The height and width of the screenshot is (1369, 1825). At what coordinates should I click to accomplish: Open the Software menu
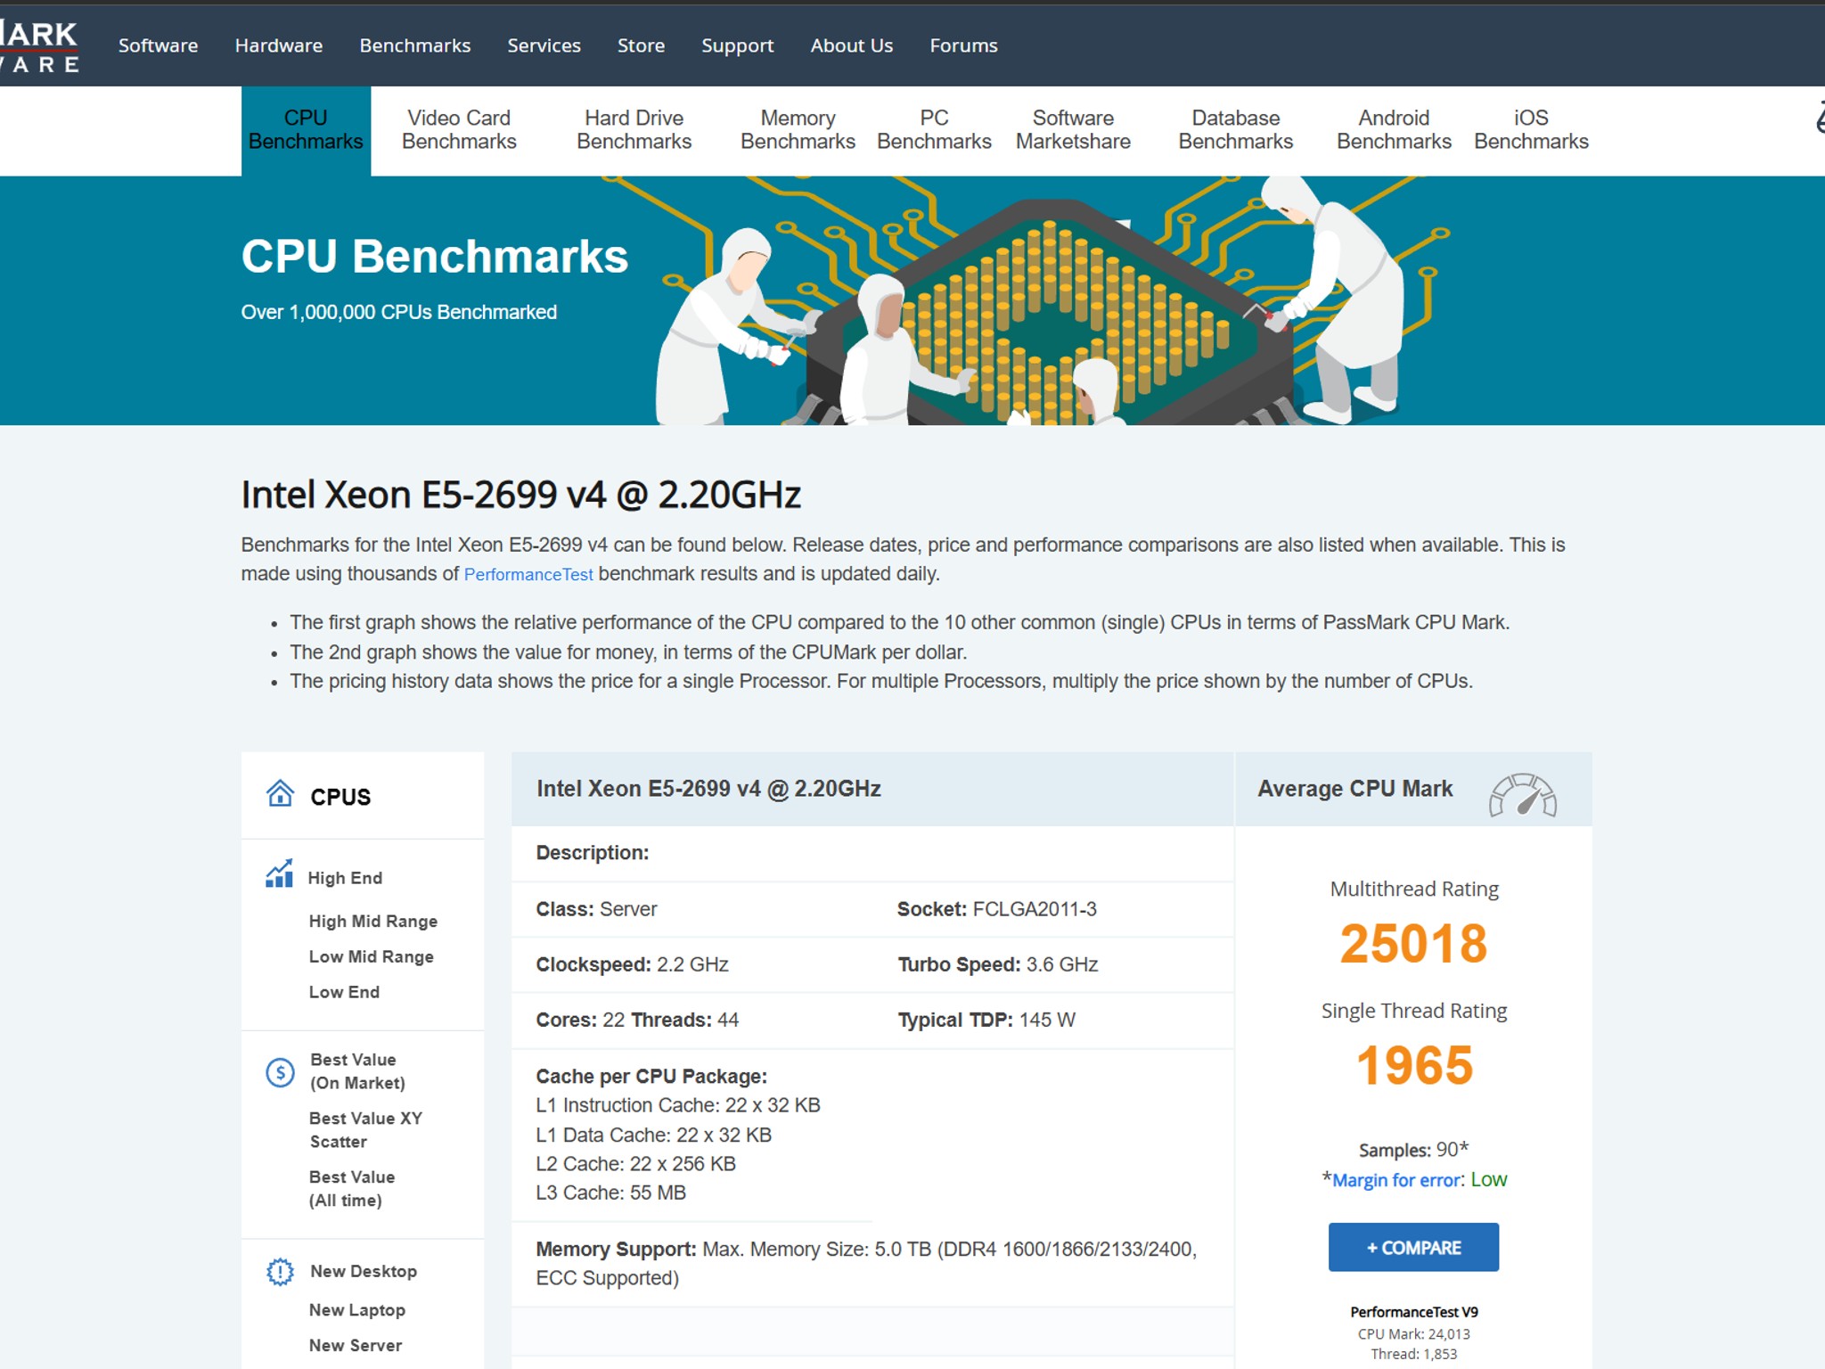coord(158,45)
